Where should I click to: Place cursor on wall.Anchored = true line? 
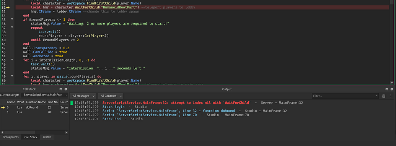tap(43, 56)
